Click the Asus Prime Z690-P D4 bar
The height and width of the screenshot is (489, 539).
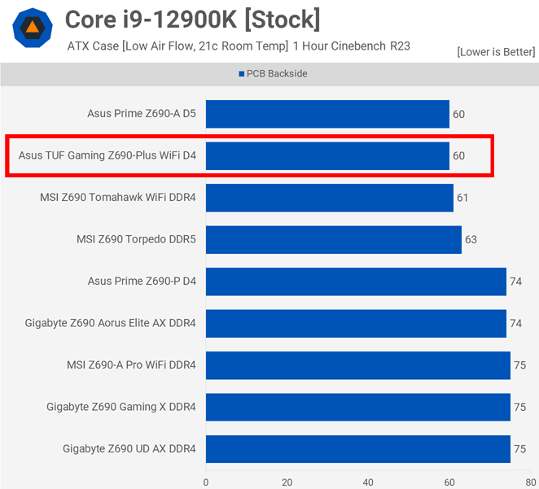[356, 282]
